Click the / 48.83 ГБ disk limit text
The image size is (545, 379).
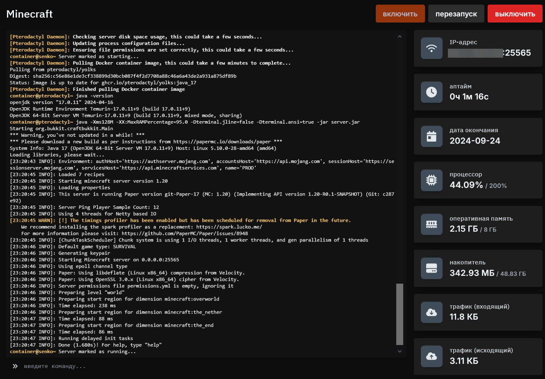[x=511, y=274]
